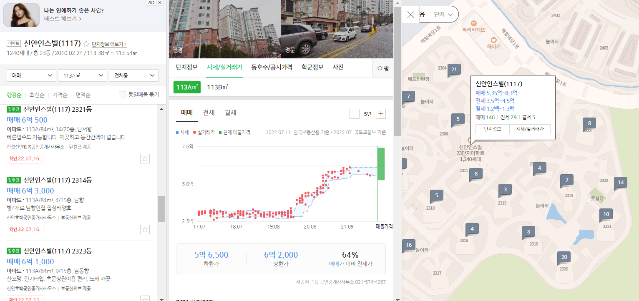The height and width of the screenshot is (301, 639).
Task: Click the map marker labeled 14
Action: click(x=620, y=183)
